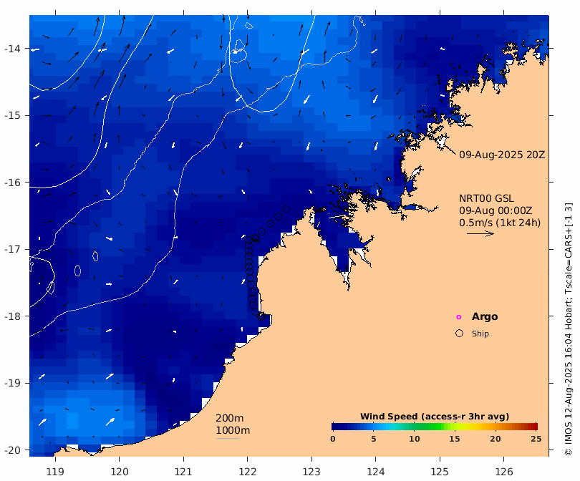
Task: Click the wind speed color bar
Action: [x=434, y=427]
